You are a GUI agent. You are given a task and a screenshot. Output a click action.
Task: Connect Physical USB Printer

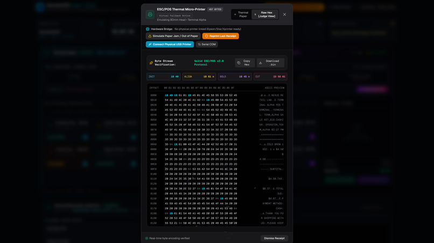point(170,45)
